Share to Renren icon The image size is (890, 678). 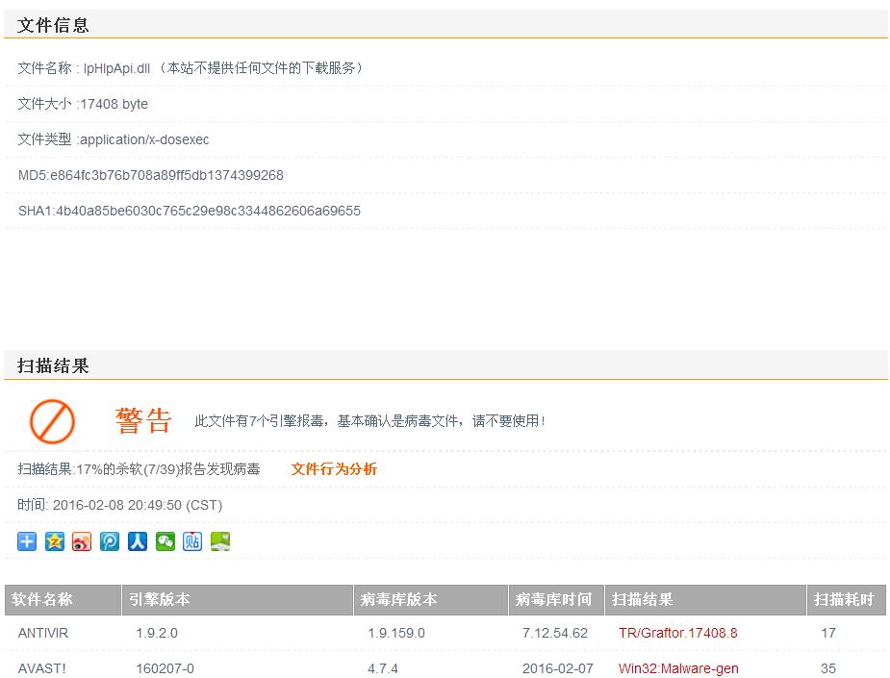pyautogui.click(x=138, y=541)
